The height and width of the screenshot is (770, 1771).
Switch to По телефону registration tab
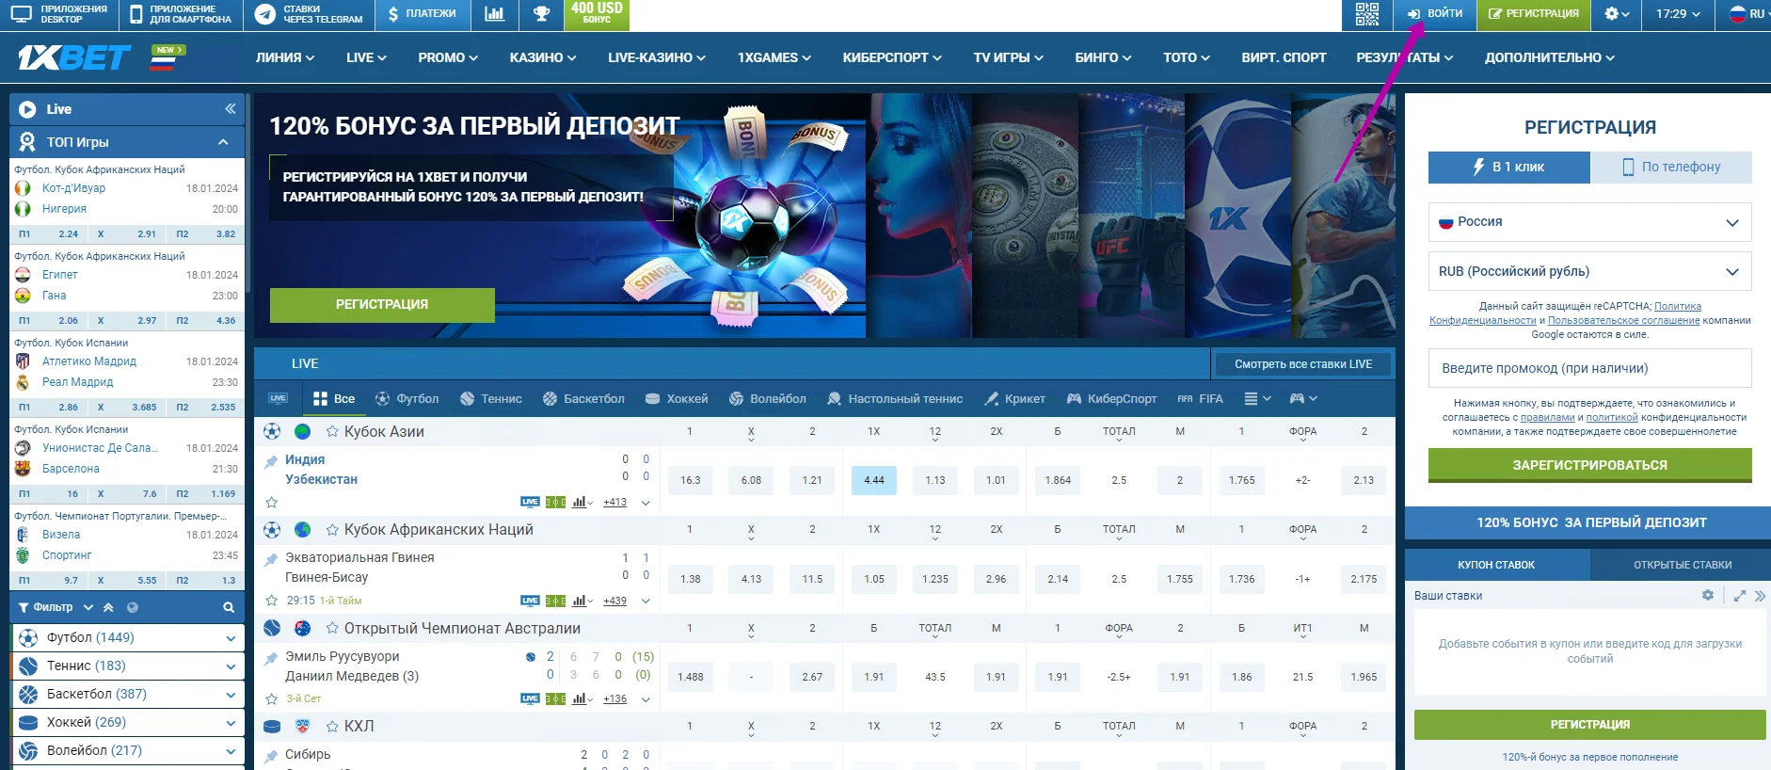tap(1671, 167)
